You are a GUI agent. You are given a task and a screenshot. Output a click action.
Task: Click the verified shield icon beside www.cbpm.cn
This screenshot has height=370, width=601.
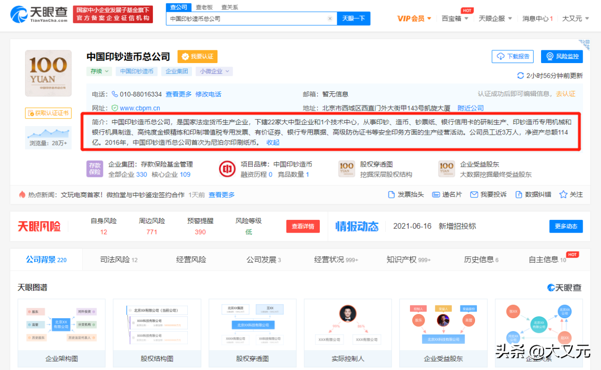pos(115,108)
